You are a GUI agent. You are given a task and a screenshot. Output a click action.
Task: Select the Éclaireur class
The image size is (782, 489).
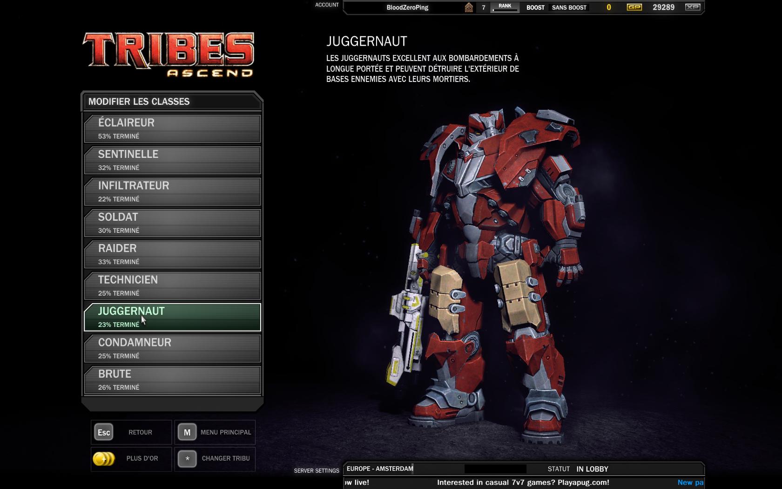(172, 129)
